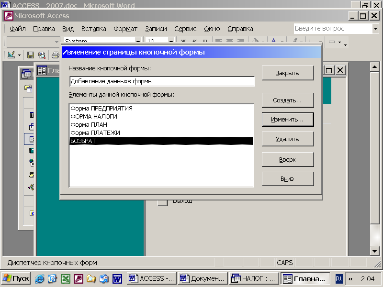Select the highlighted 'ВОЗВРАТ' item
Screen dimensions: 383x287
click(161, 141)
